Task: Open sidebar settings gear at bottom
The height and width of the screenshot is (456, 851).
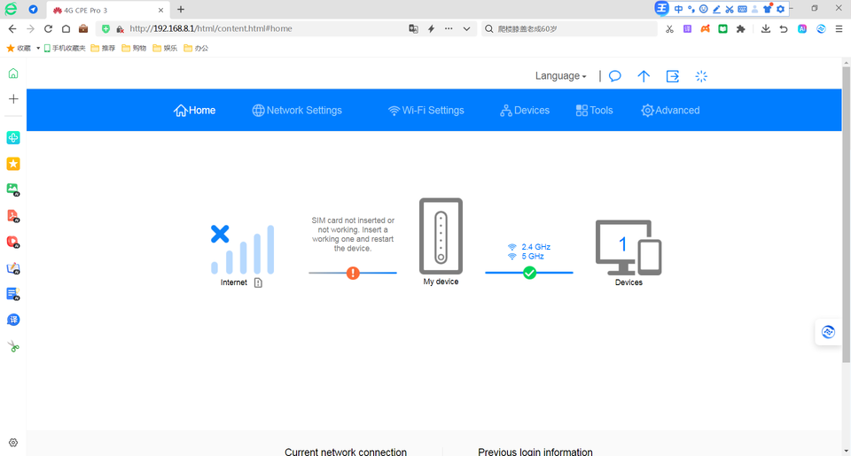Action: click(x=13, y=443)
